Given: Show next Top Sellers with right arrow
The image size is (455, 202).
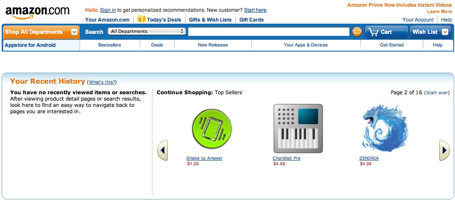Looking at the screenshot, I should pos(444,150).
